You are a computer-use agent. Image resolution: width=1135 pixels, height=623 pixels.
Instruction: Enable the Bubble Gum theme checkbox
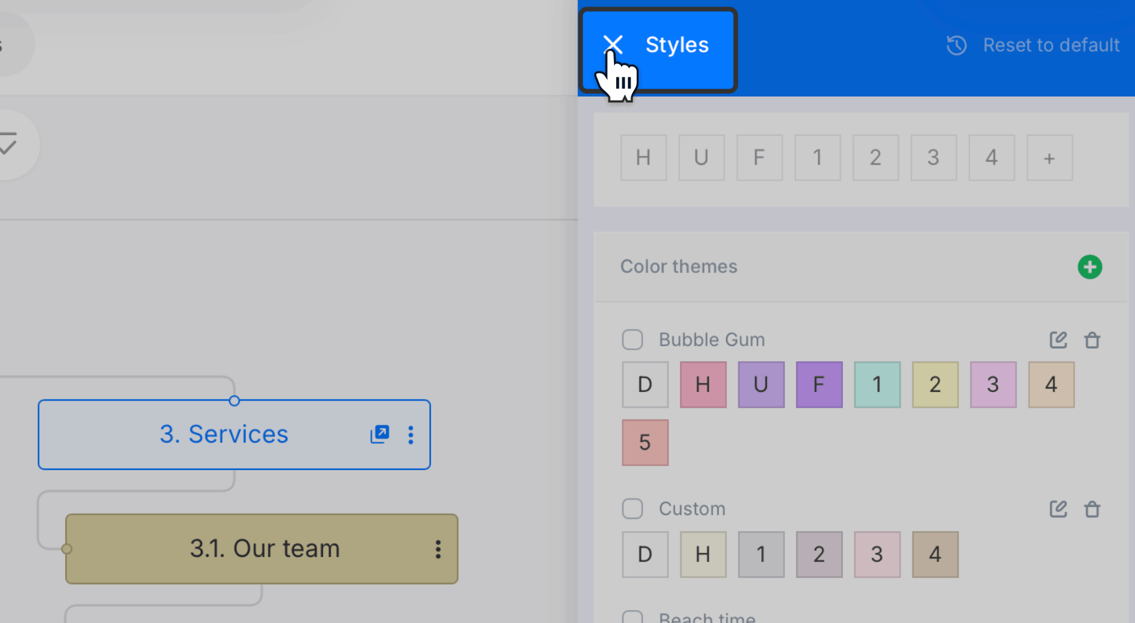[632, 340]
